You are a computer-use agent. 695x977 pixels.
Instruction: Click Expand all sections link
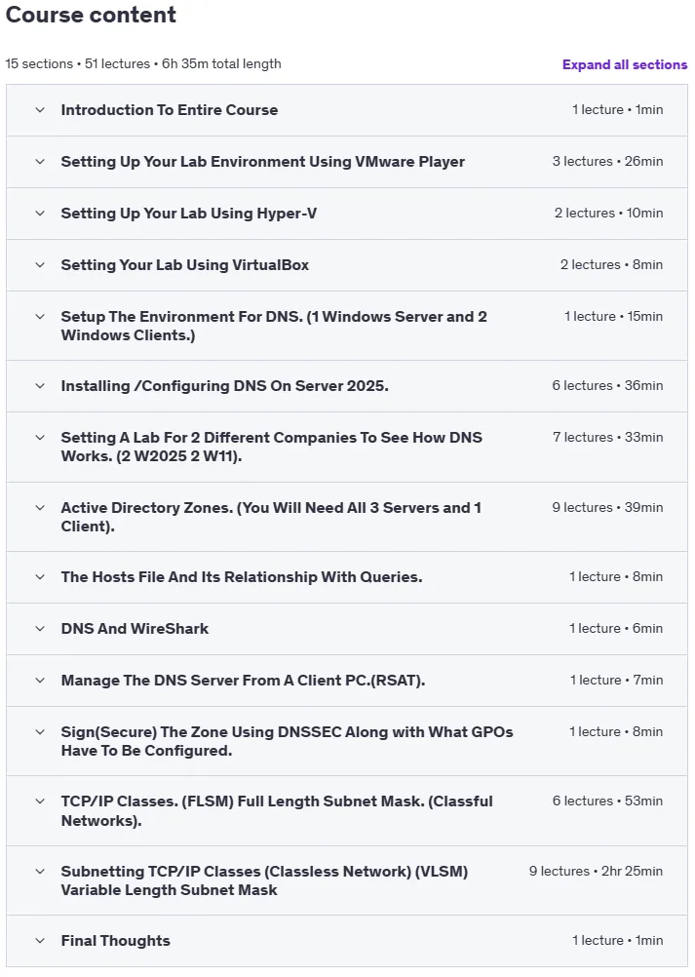coord(625,64)
